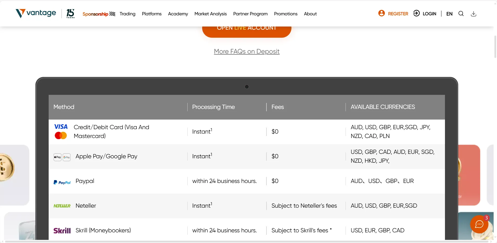Viewport: 497px width, 243px height.
Task: Open the Partner Program menu
Action: pyautogui.click(x=250, y=14)
